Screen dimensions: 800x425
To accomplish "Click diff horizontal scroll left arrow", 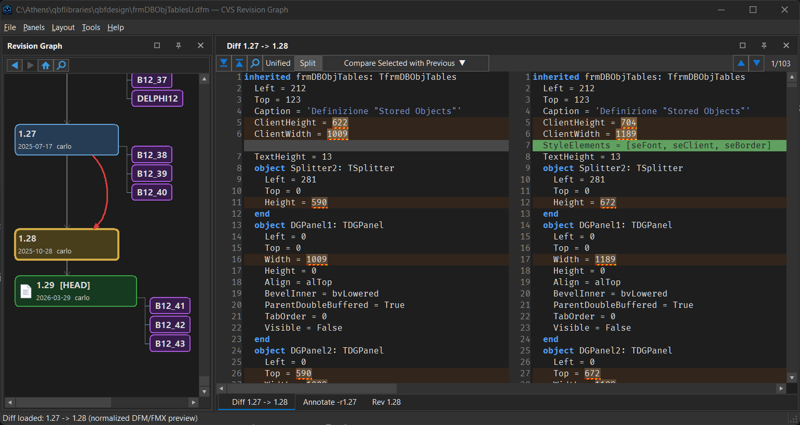I will [x=221, y=388].
